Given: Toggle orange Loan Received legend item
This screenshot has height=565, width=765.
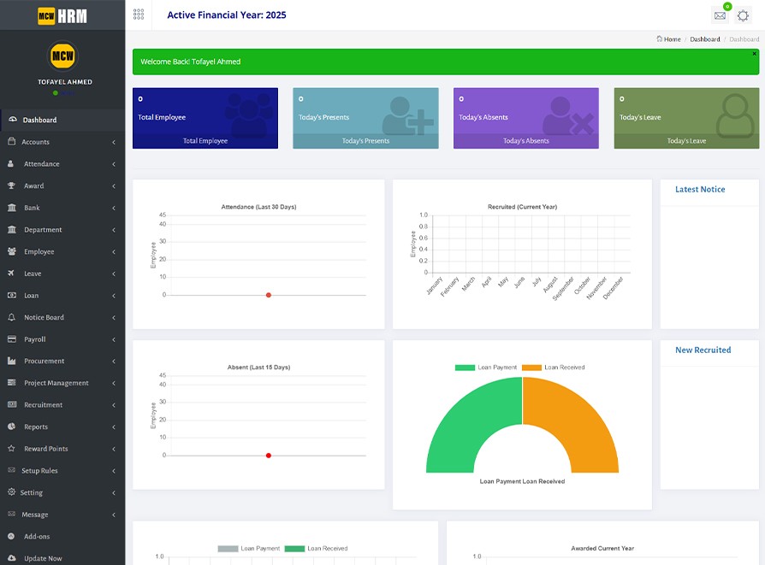Looking at the screenshot, I should pos(554,368).
